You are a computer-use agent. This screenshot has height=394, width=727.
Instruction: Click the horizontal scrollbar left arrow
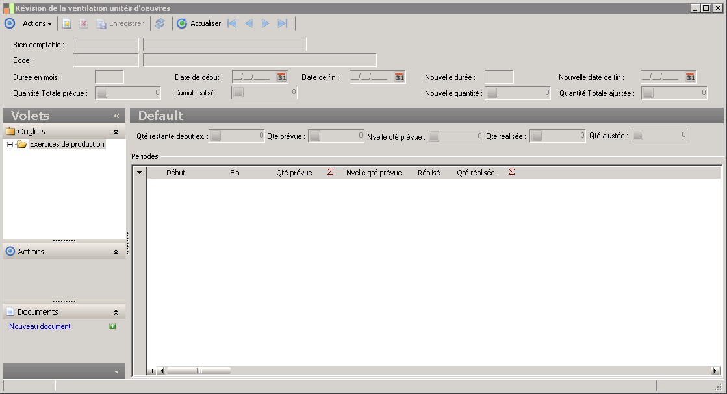[x=162, y=371]
